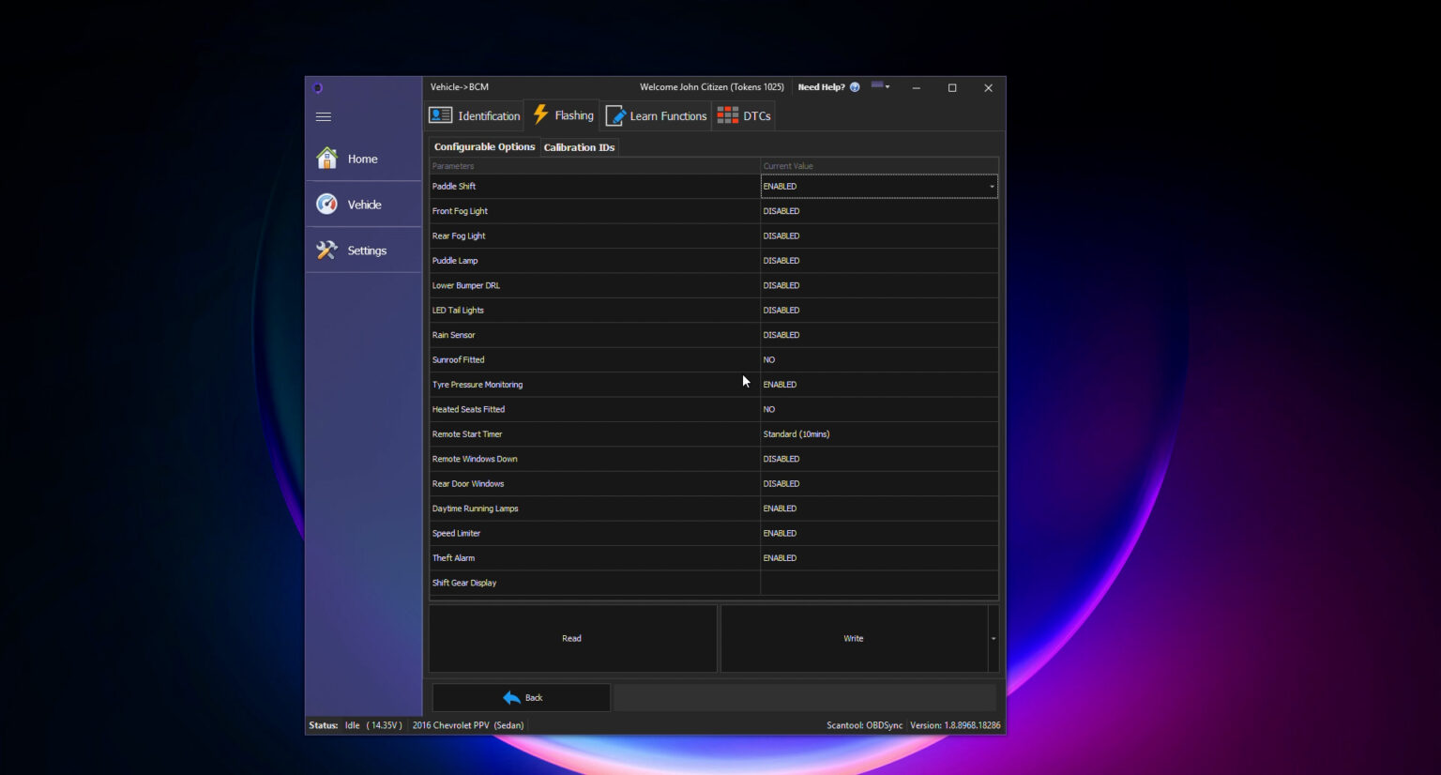Open the language flag dropdown
The width and height of the screenshot is (1441, 775).
pyautogui.click(x=880, y=86)
